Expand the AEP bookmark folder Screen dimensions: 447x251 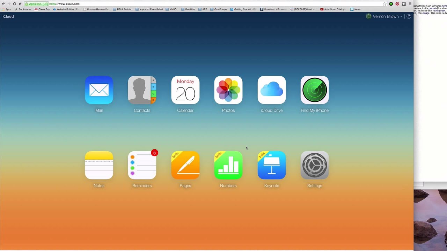tap(203, 9)
